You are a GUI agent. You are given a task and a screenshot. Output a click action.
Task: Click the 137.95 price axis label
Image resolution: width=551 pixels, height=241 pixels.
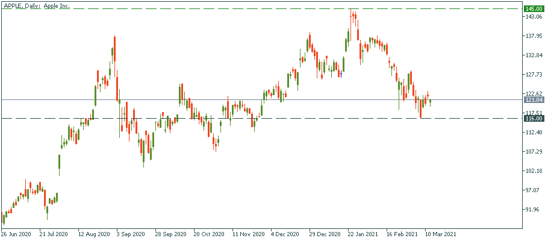point(534,36)
